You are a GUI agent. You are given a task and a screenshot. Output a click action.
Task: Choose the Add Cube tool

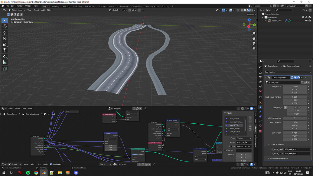(5, 69)
